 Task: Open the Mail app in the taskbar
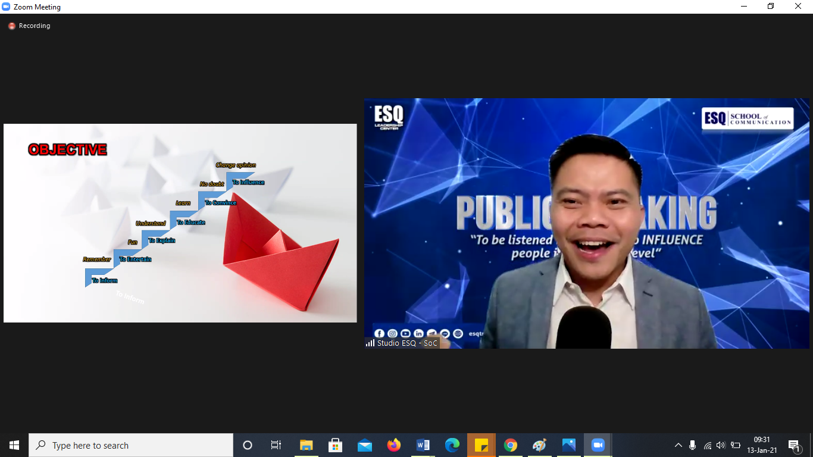365,445
